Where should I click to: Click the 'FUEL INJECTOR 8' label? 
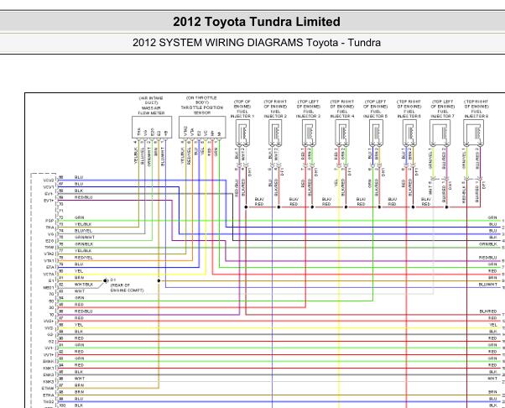pos(476,113)
